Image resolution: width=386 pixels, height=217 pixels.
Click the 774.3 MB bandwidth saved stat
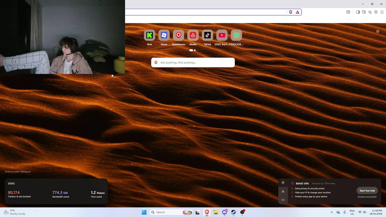(61, 194)
